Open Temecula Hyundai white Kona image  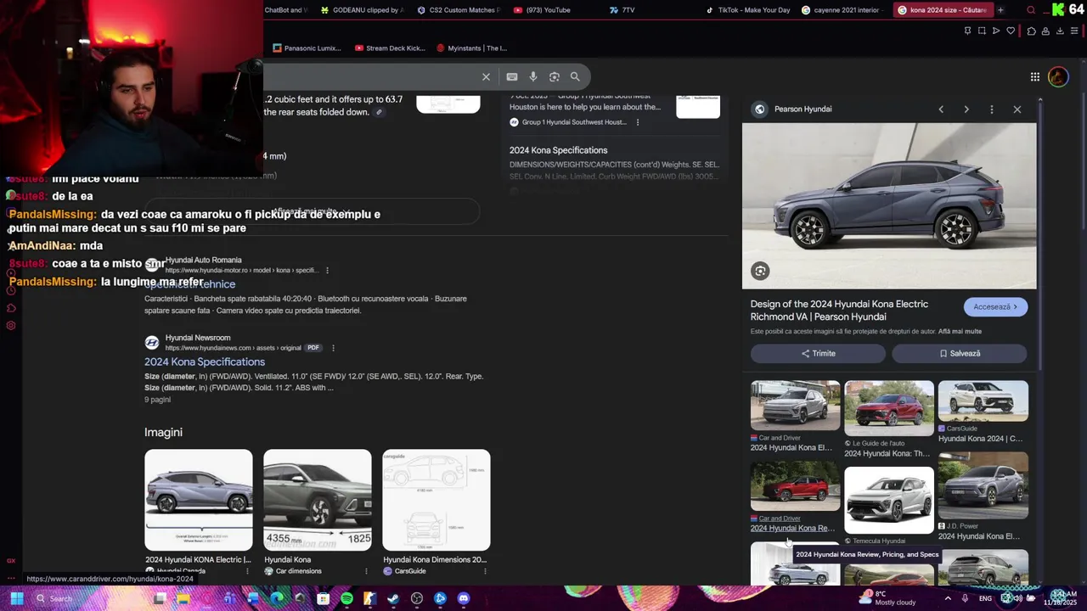[x=889, y=500]
